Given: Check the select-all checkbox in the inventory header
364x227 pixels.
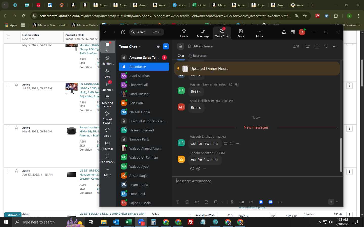Looking at the screenshot, I should (8, 37).
